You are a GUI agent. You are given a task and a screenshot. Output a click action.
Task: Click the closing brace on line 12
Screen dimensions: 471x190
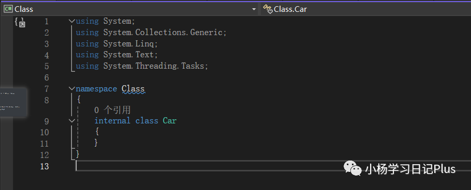pyautogui.click(x=78, y=154)
